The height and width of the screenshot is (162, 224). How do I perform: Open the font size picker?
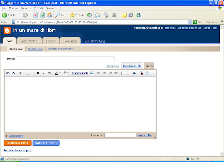pyautogui.click(x=30, y=73)
